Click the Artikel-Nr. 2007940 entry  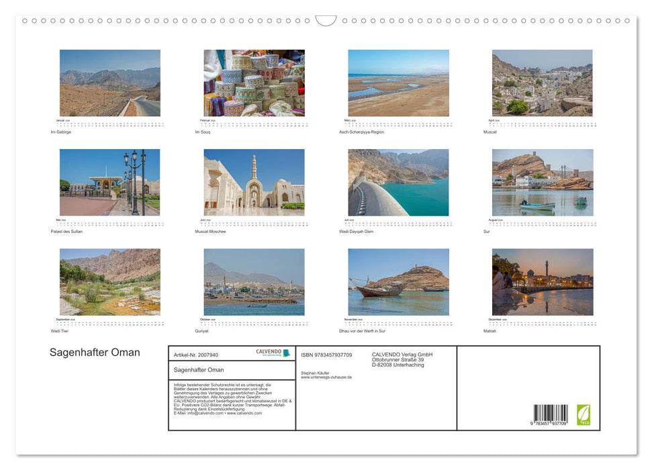(196, 355)
